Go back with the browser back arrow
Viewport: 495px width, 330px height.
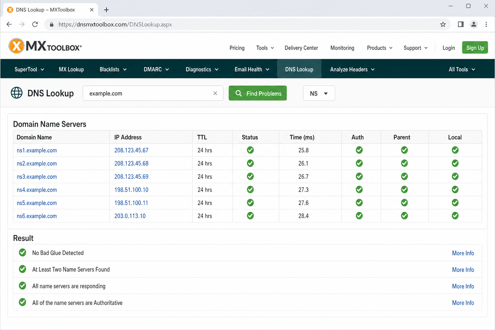pos(9,24)
